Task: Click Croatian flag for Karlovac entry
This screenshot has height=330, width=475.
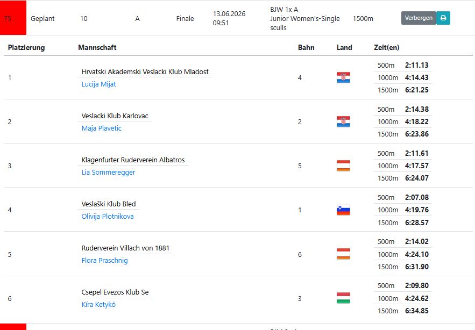Action: 343,121
